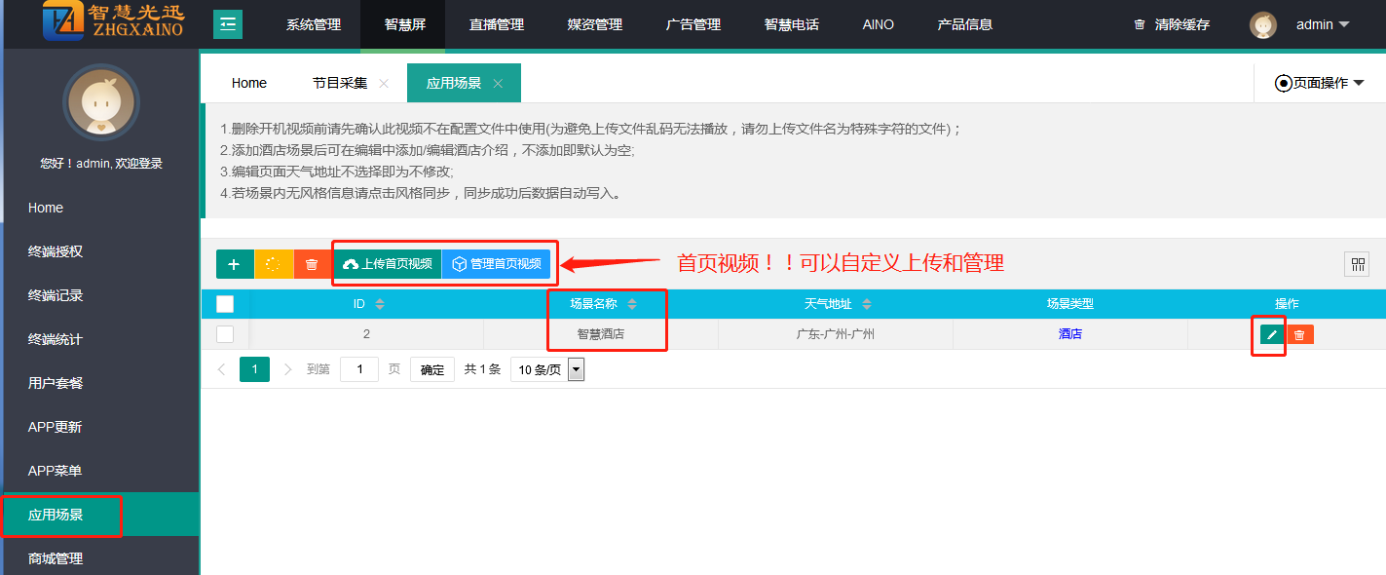The width and height of the screenshot is (1386, 575).
Task: Expand the admin user dropdown
Action: pyautogui.click(x=1343, y=24)
